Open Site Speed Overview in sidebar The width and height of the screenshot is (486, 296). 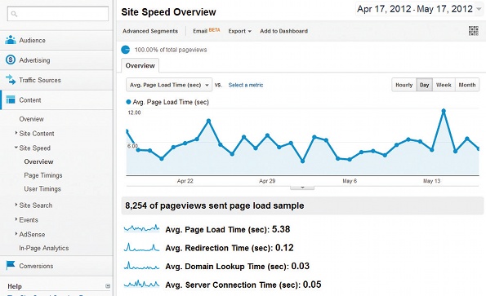[x=38, y=161]
